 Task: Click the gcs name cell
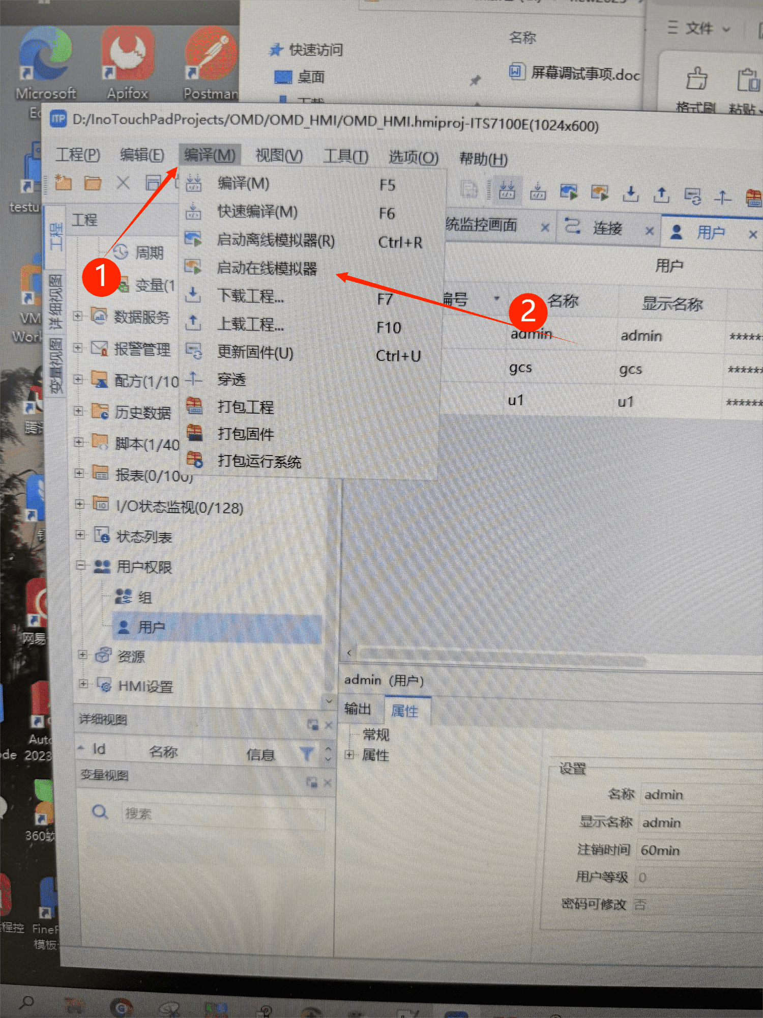point(521,367)
